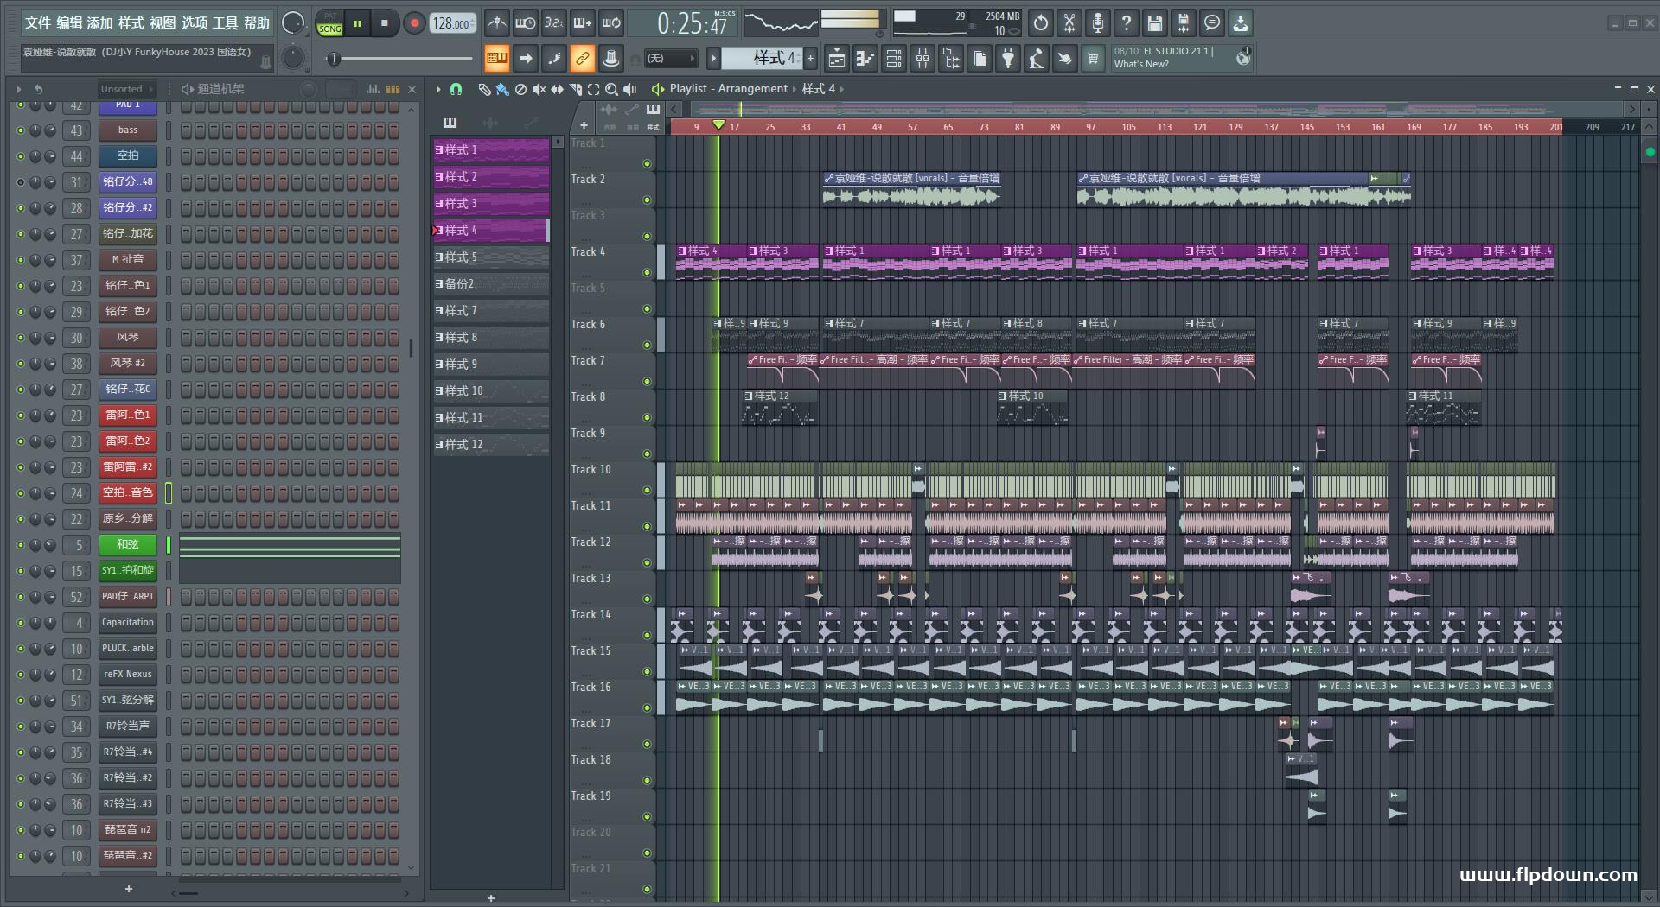Open the Playlist view icon
This screenshot has height=907, width=1660.
click(x=836, y=59)
